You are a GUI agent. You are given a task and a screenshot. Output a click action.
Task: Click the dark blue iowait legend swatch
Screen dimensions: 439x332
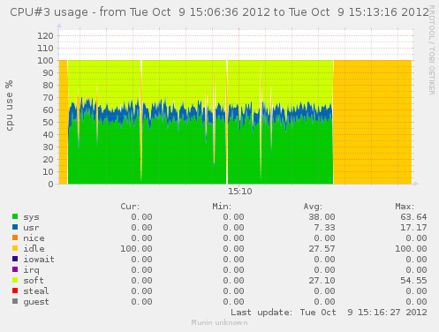tap(15, 259)
